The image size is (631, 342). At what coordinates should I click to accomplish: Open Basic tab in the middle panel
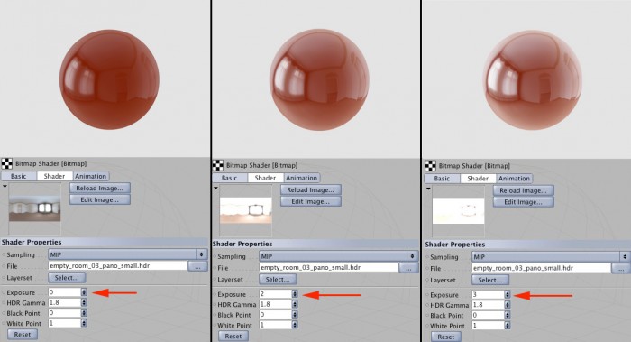230,178
